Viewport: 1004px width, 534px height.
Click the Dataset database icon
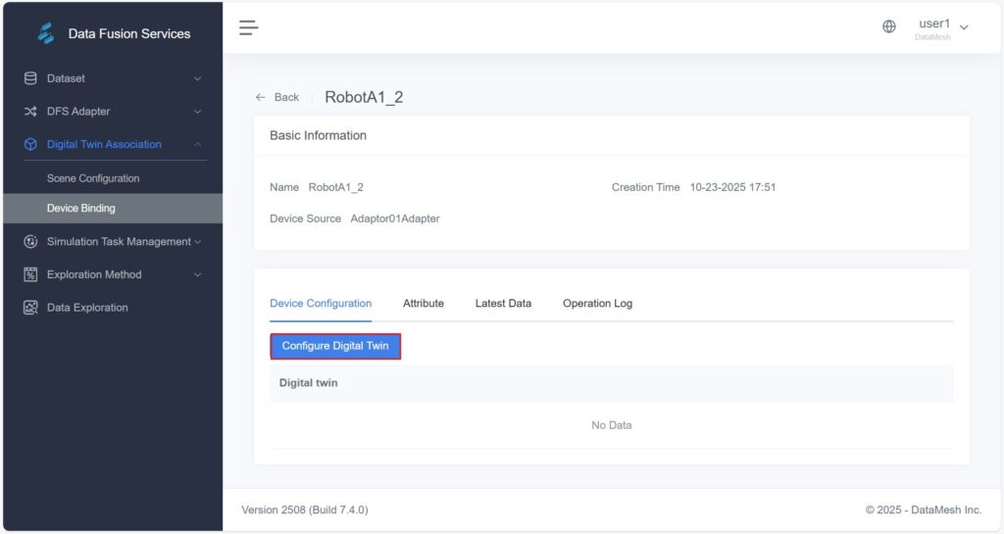[x=30, y=78]
